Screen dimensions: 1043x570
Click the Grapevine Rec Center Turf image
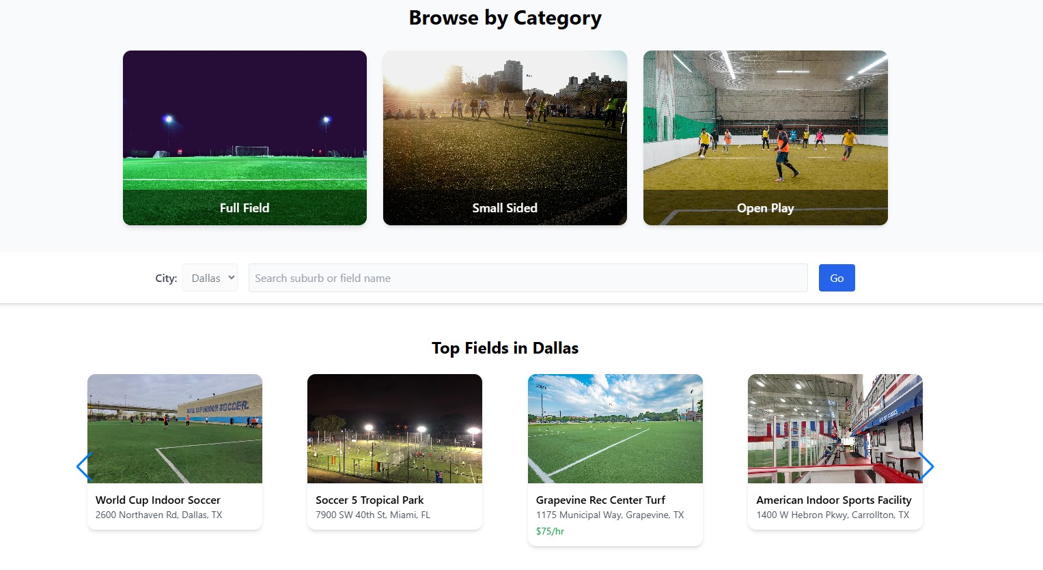click(615, 428)
